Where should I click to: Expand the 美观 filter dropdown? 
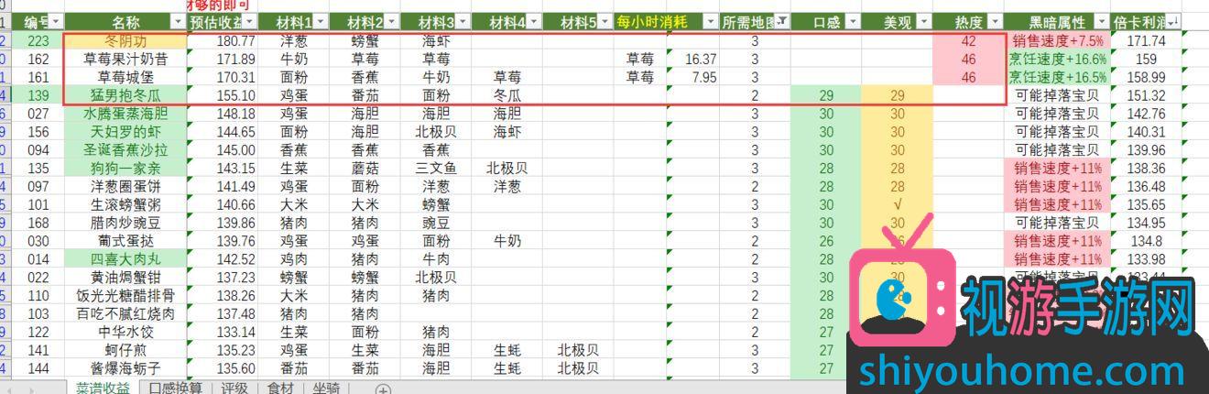pyautogui.click(x=923, y=21)
